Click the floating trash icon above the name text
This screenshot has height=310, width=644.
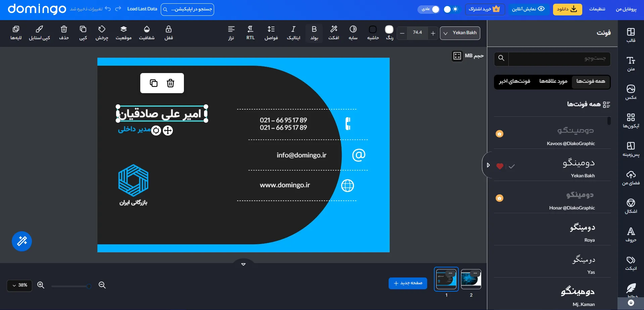(x=170, y=83)
